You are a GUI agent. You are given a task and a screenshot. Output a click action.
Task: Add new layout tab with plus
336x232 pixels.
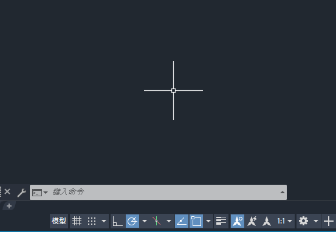point(9,206)
